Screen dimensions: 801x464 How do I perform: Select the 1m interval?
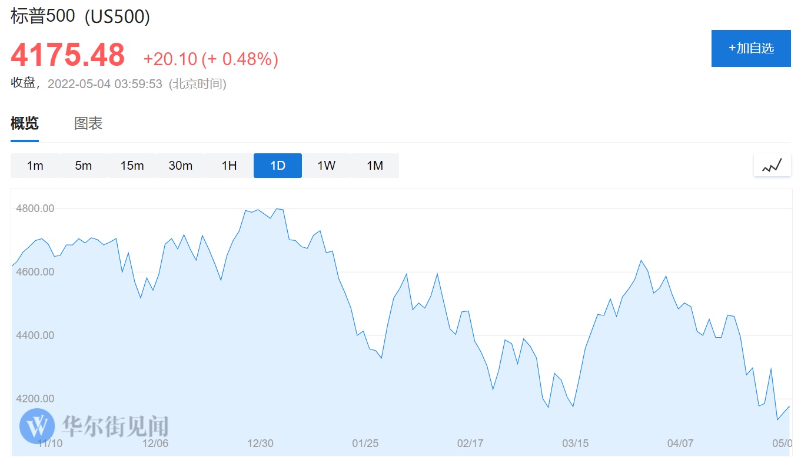tap(35, 166)
